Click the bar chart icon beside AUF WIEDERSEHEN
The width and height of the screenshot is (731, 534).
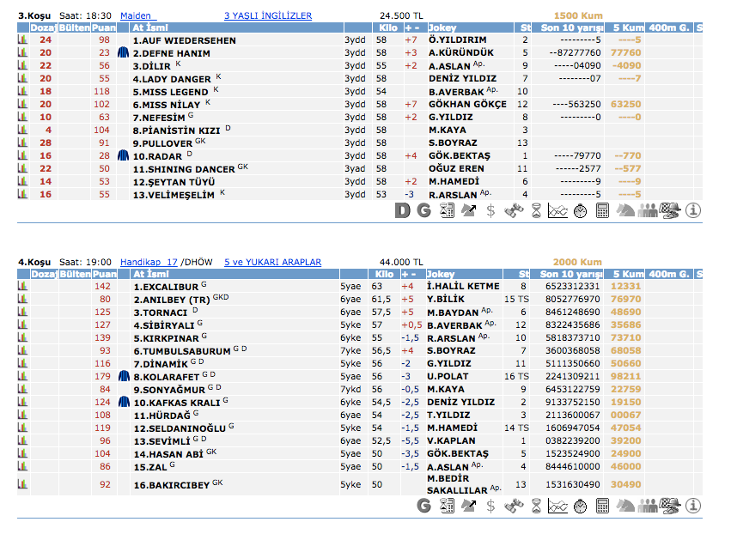pyautogui.click(x=23, y=39)
